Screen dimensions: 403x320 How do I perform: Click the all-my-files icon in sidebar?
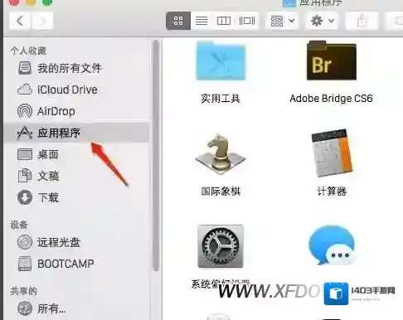point(25,68)
